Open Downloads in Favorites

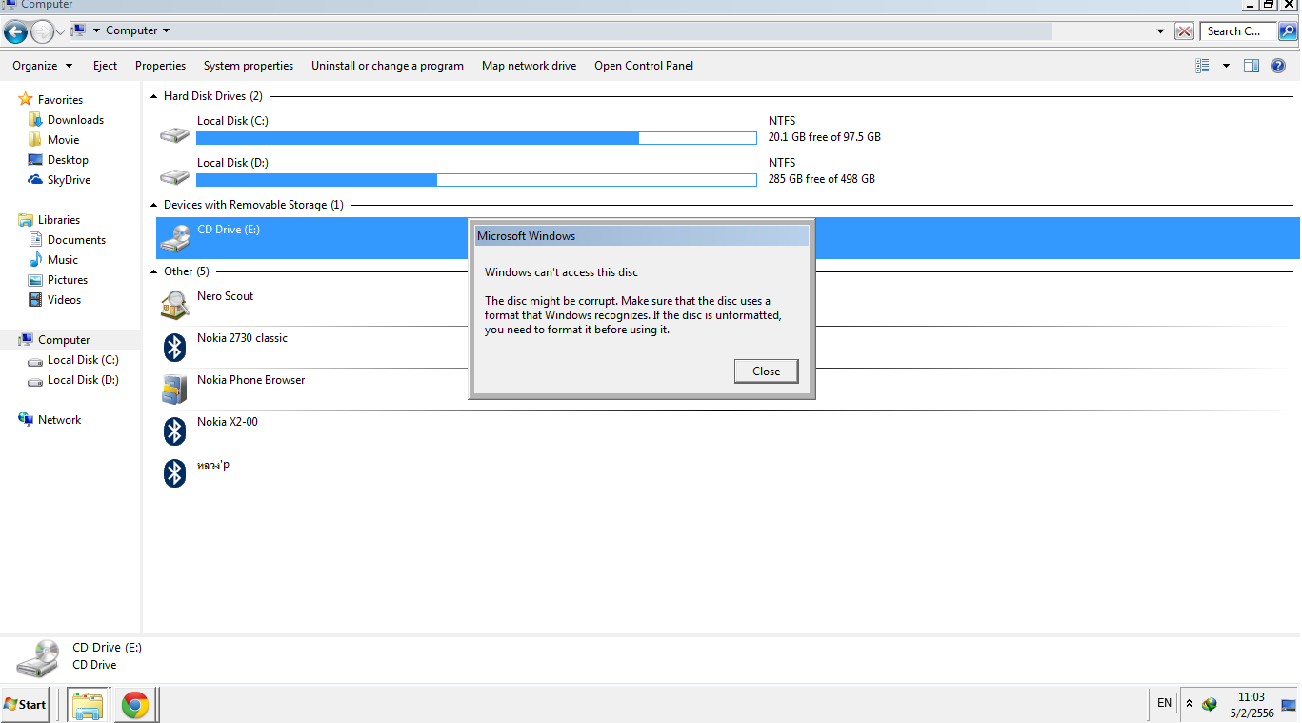click(75, 120)
